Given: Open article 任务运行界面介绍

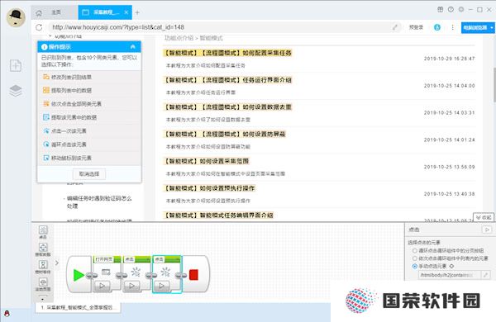Looking at the screenshot, I should tap(228, 80).
